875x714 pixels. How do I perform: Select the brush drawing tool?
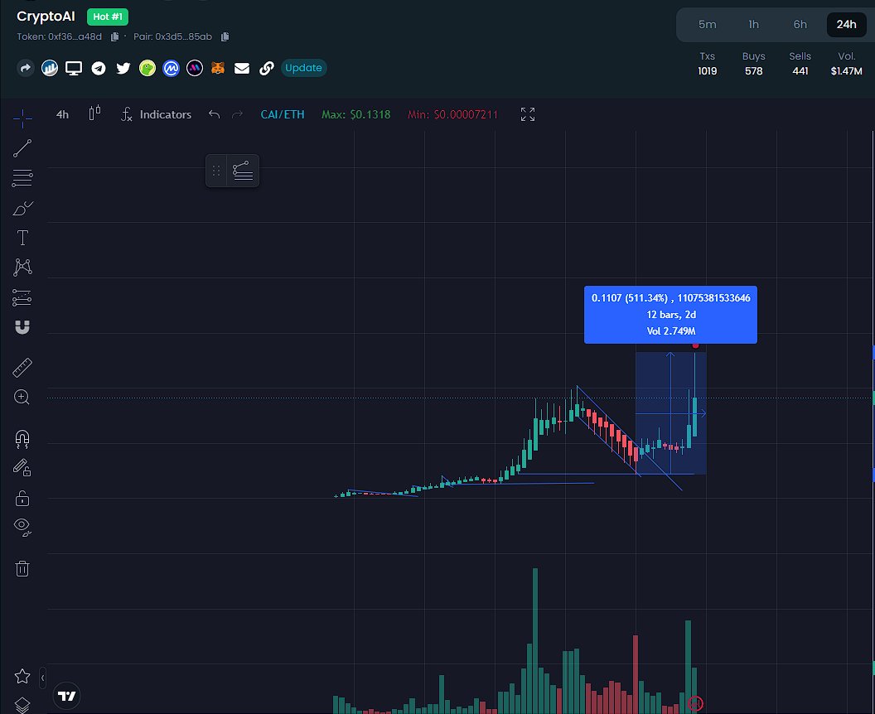tap(22, 208)
